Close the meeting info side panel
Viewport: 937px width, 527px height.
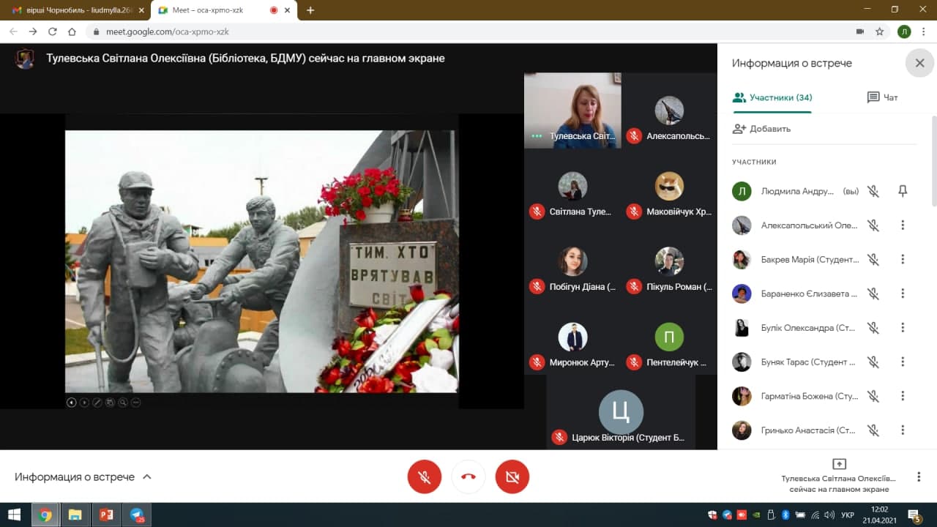tap(919, 63)
